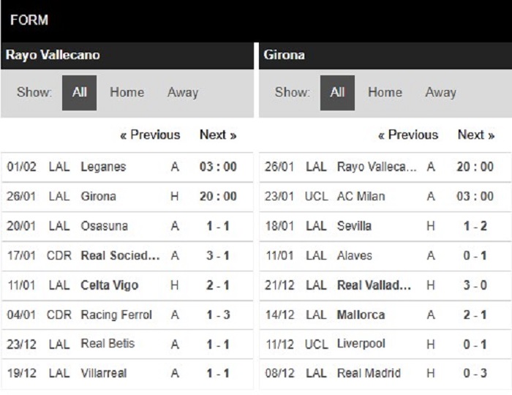
Task: Select the Mallorca 2-1 result
Action: click(x=385, y=315)
